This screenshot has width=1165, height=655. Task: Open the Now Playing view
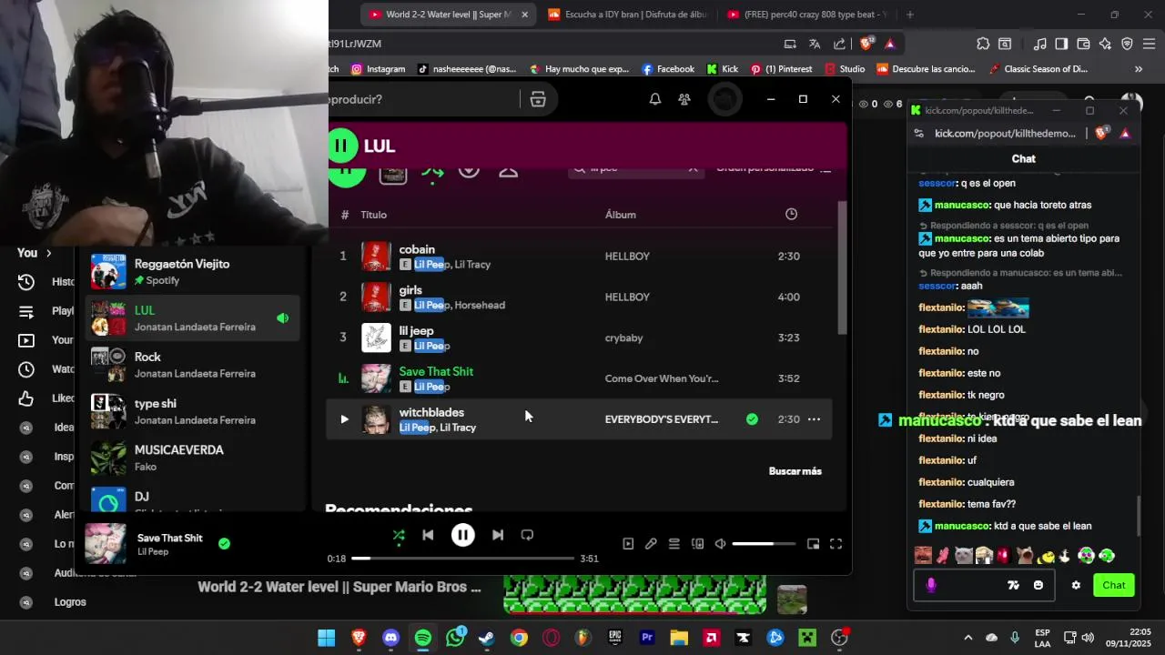(628, 544)
